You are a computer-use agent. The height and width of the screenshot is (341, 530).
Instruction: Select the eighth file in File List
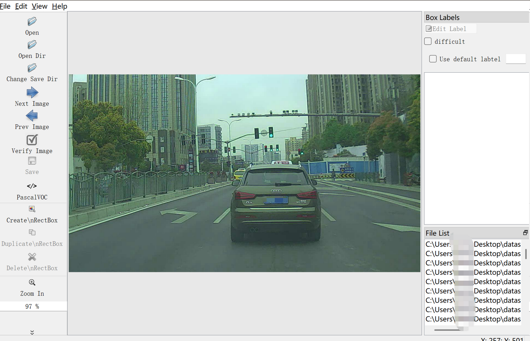point(473,310)
